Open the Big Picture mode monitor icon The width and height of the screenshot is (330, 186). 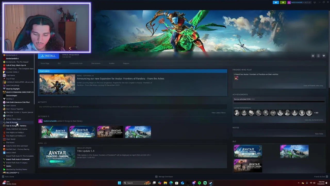pyautogui.click(x=315, y=2)
